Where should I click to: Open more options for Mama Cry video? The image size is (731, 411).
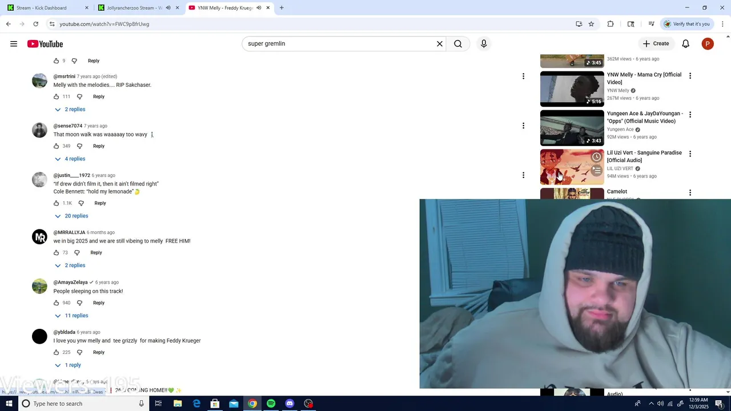coord(690,76)
